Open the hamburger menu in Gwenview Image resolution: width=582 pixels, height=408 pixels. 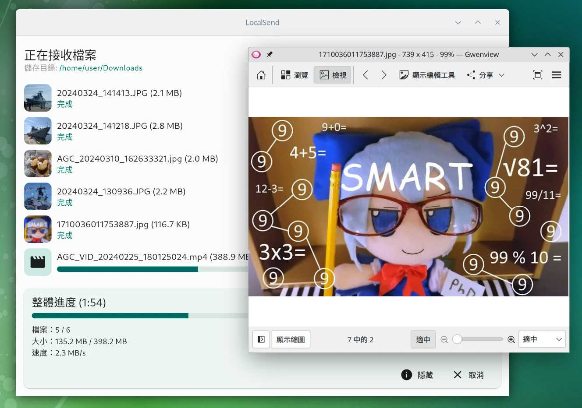coord(557,75)
